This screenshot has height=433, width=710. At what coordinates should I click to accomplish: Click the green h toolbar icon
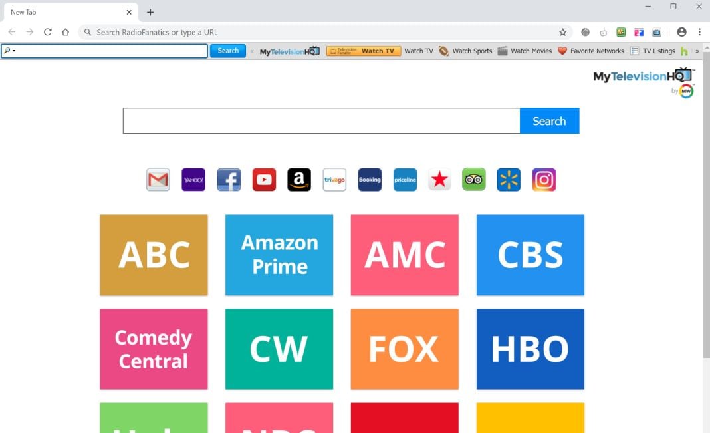click(x=684, y=51)
